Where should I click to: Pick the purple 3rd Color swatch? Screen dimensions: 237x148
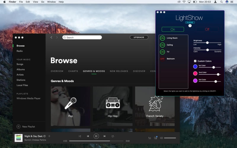(195, 81)
